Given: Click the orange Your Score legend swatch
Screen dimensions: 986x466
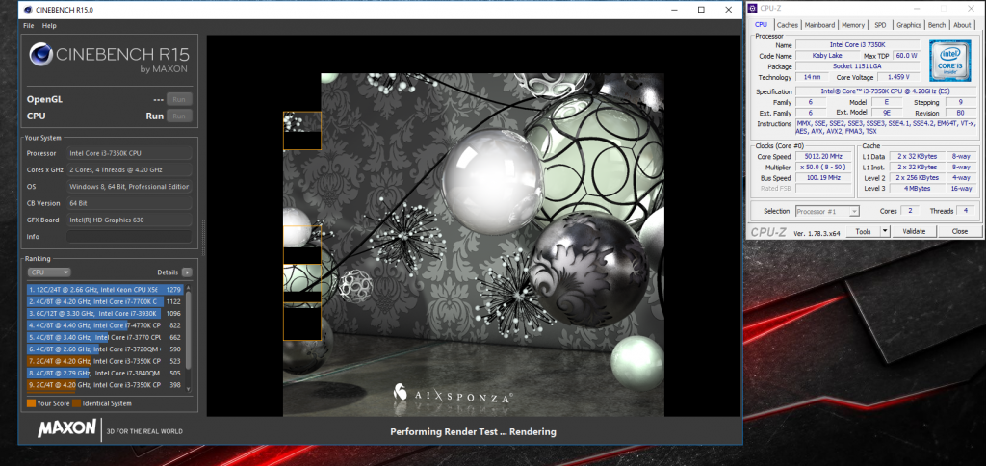Looking at the screenshot, I should (31, 403).
